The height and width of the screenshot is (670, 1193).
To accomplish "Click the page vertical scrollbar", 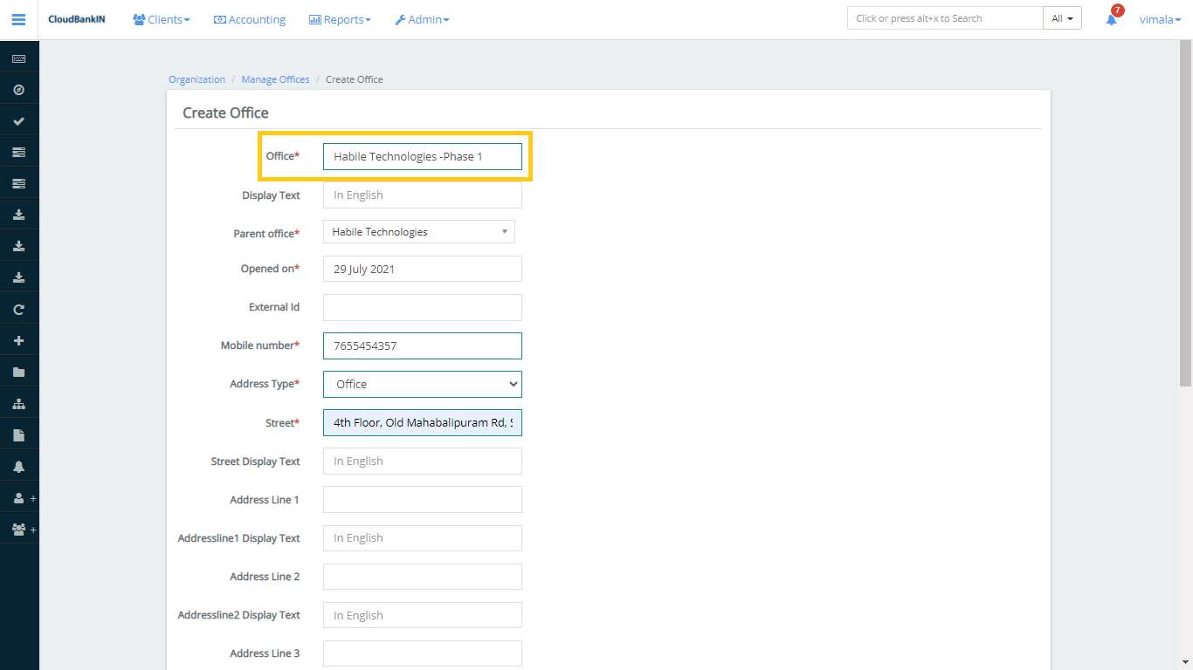I will pos(1185,218).
